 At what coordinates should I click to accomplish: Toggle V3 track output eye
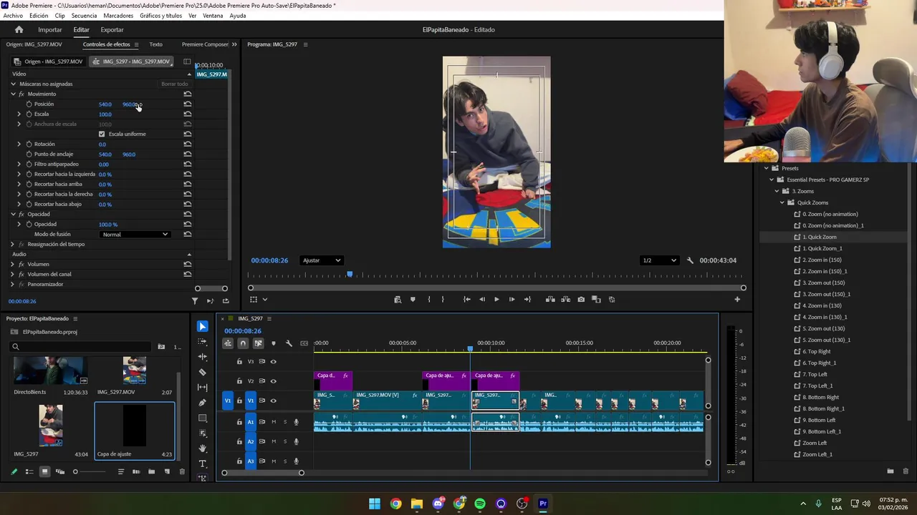[x=273, y=361]
